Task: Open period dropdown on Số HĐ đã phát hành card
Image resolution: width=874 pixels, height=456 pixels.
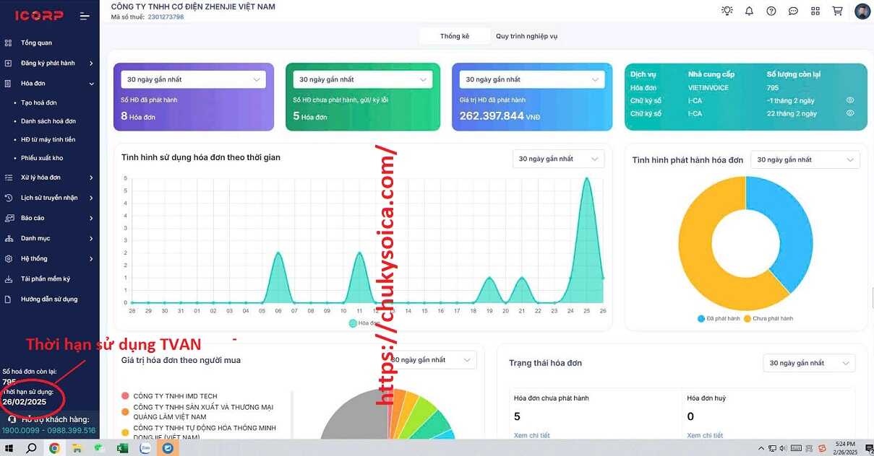Action: click(193, 79)
